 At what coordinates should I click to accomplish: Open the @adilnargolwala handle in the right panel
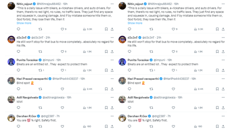(164, 97)
